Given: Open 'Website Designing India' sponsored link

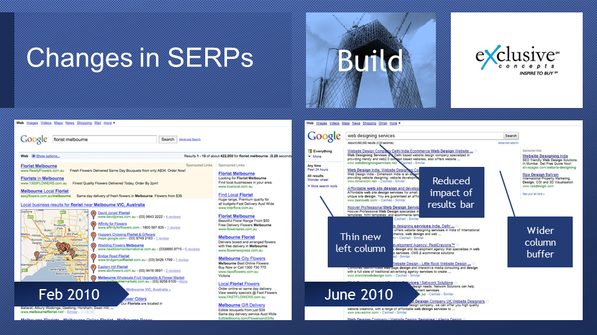Looking at the screenshot, I should [545, 156].
